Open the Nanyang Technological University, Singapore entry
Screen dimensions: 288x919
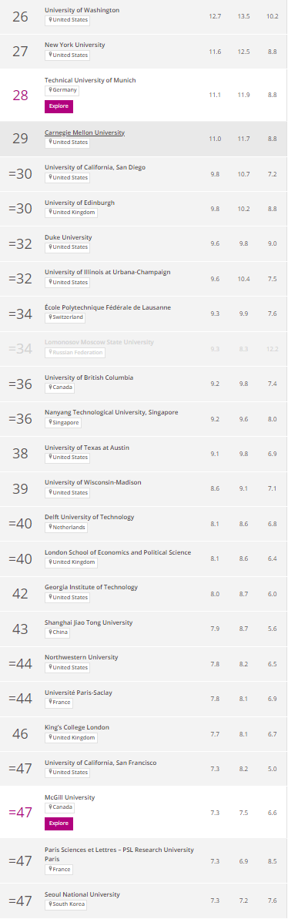point(111,412)
